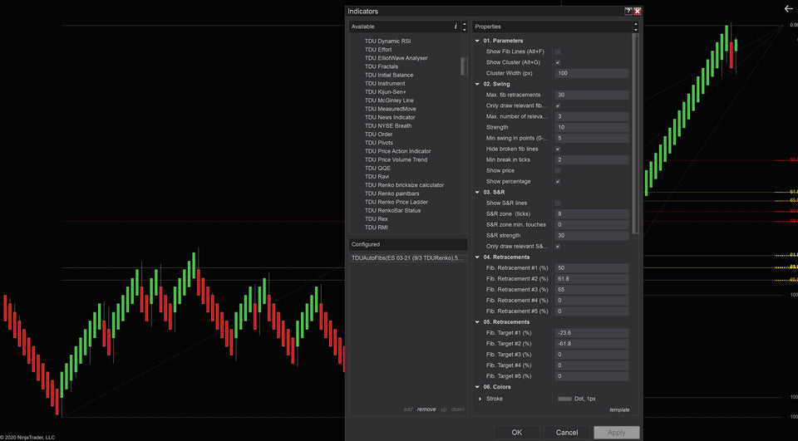This screenshot has width=798, height=441.
Task: Select the configured TDUAutoFibs indicator
Action: point(407,258)
